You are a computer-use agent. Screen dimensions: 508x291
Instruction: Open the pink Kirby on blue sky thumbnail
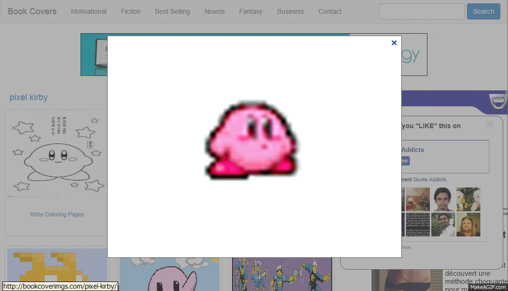click(170, 274)
